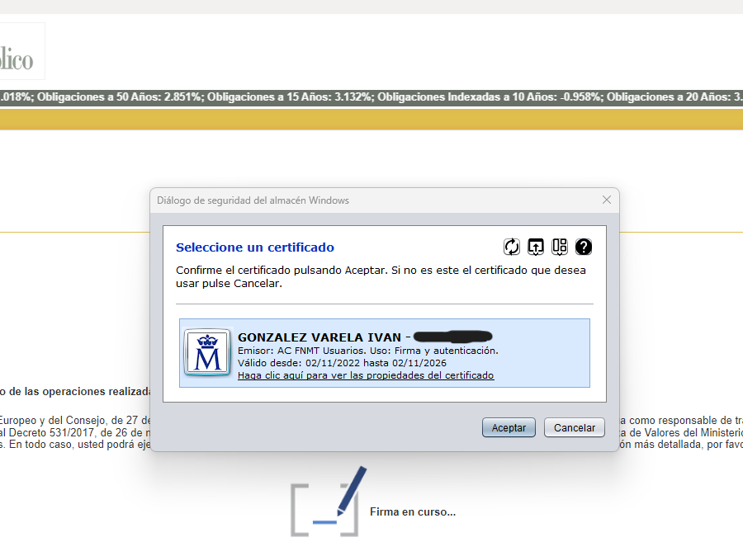Image resolution: width=743 pixels, height=556 pixels.
Task: Click 'Confirme el certificado pulsando Aceptar' text
Action: tap(282, 270)
